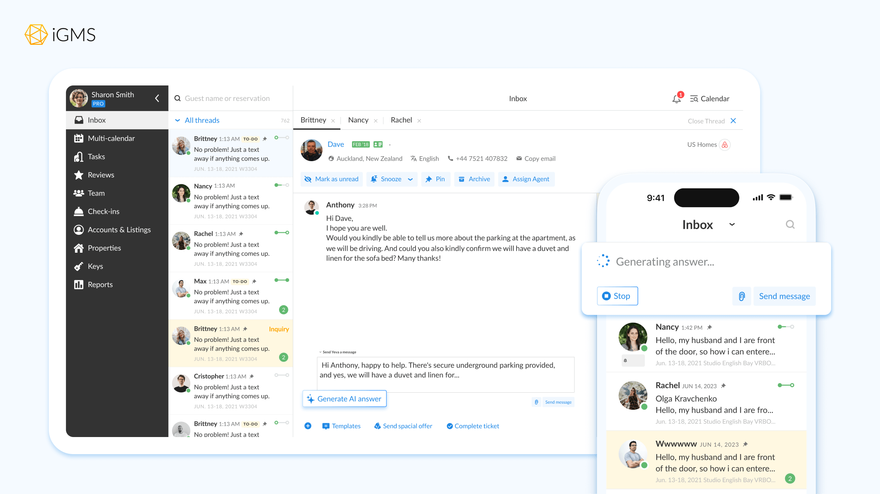The width and height of the screenshot is (880, 494).
Task: Select the Reviews section in the sidebar
Action: point(101,175)
